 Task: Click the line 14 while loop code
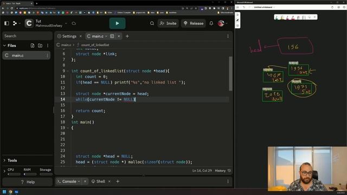tap(106, 100)
